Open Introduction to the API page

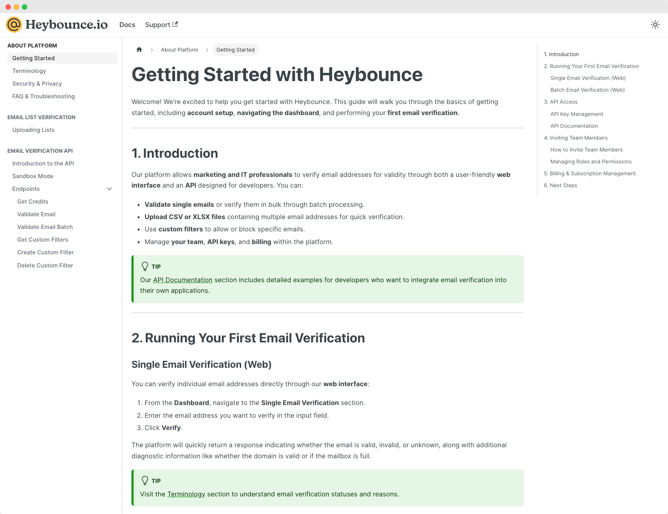[x=43, y=163]
